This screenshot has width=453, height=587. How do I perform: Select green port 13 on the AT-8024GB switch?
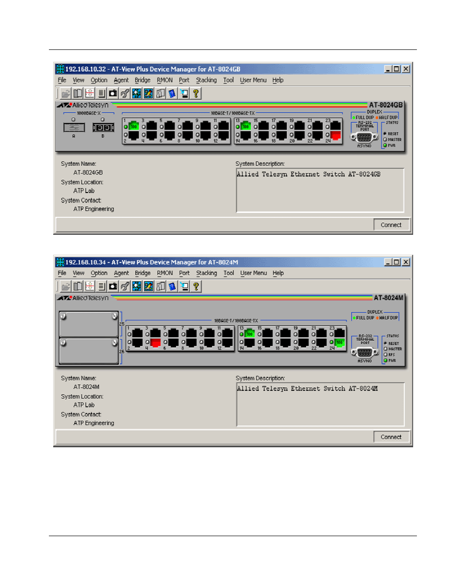click(245, 126)
